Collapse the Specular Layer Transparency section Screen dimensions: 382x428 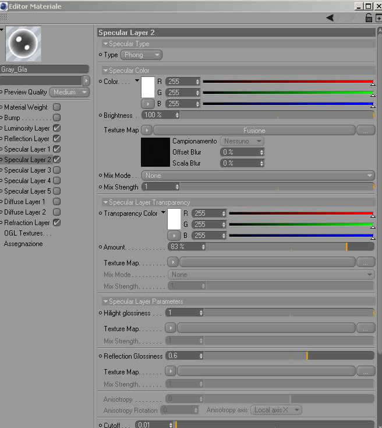point(105,202)
